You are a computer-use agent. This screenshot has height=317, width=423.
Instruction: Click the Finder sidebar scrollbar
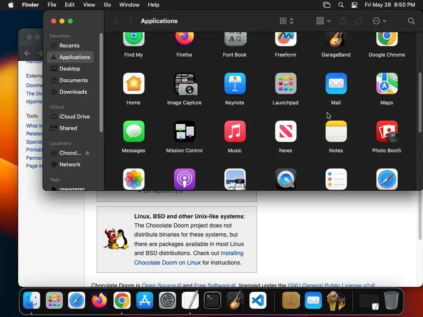101,83
